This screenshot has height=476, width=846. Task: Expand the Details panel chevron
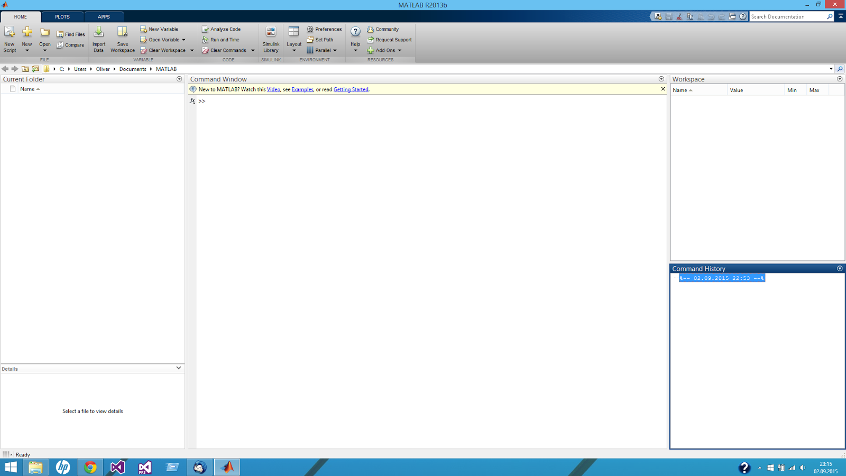(179, 368)
